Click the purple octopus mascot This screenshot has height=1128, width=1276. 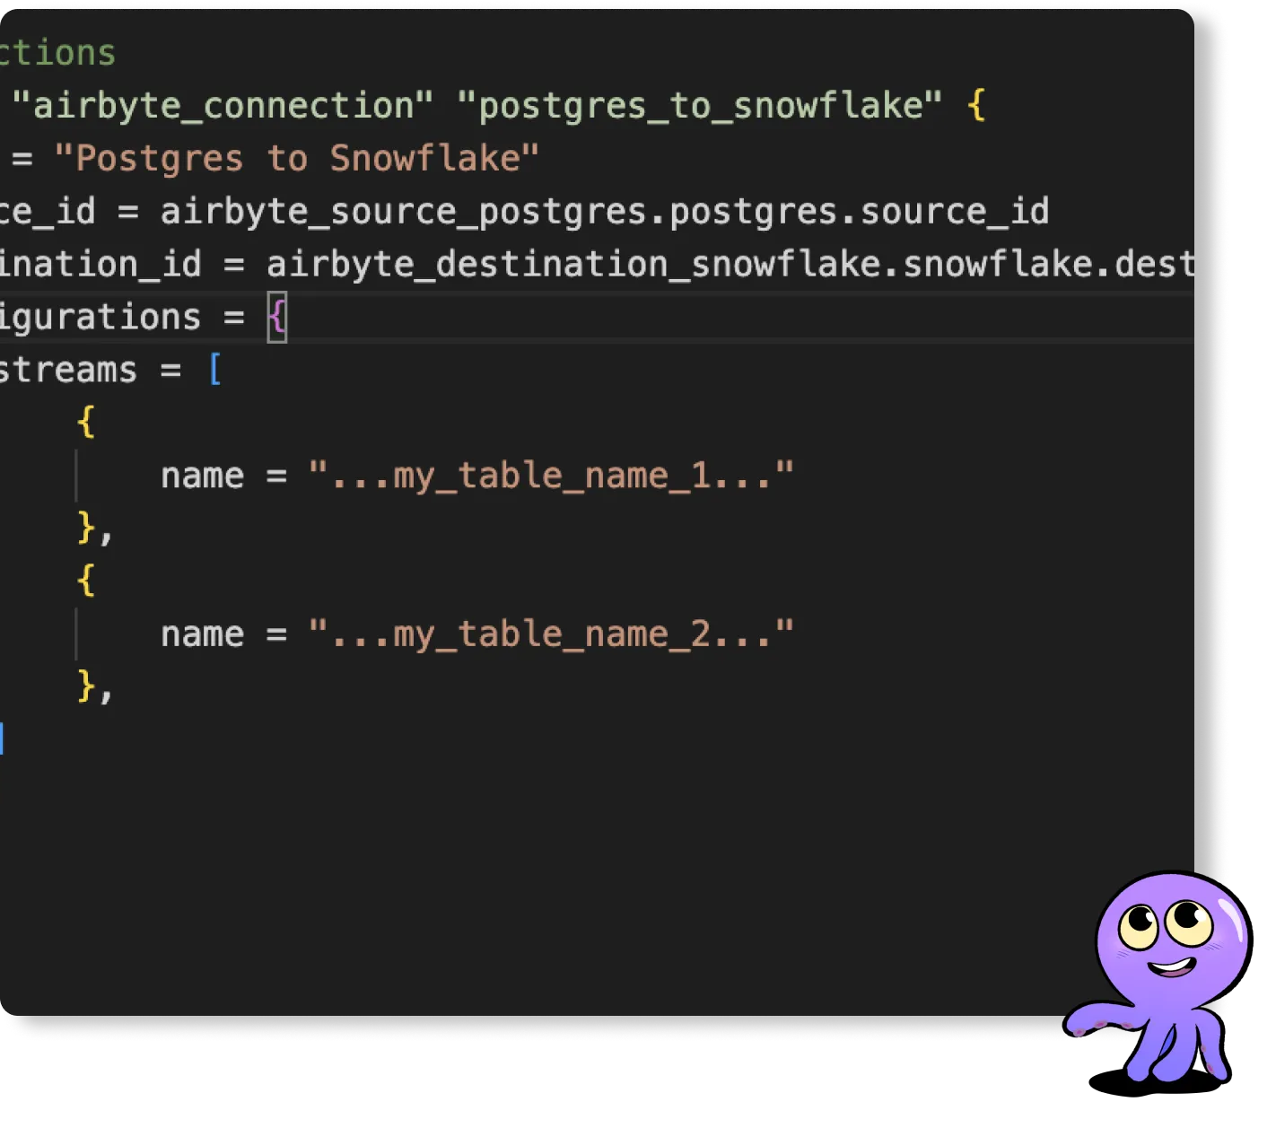pos(1158,984)
